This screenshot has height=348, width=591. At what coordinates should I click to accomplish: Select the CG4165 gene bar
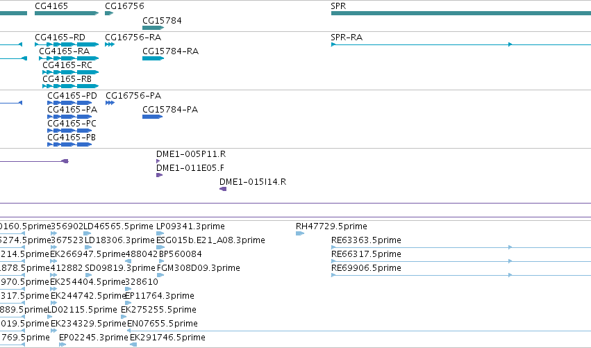[x=67, y=13]
